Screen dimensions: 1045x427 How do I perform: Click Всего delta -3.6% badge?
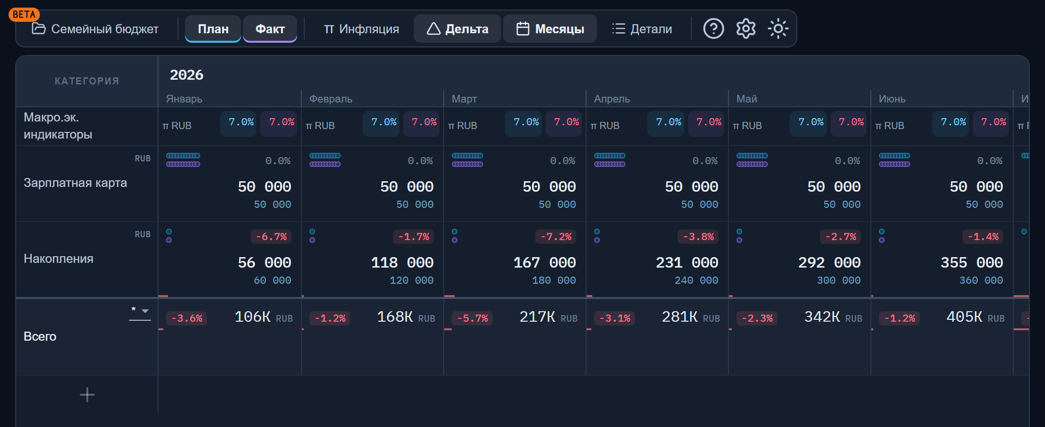pyautogui.click(x=187, y=318)
